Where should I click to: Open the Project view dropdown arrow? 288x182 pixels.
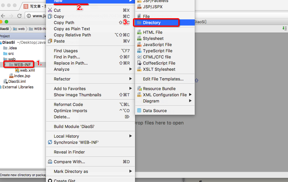[x=45, y=36]
